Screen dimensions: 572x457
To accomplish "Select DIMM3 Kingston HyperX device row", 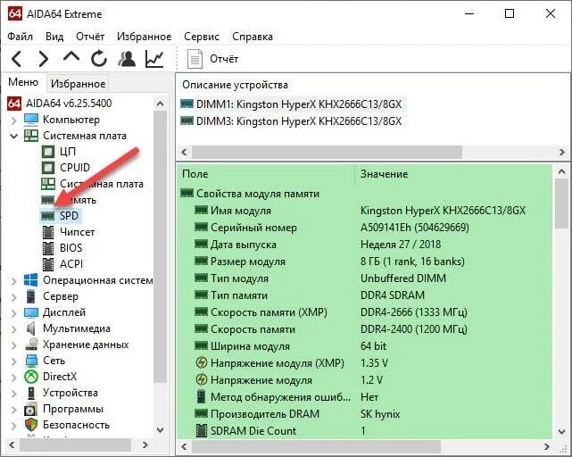I will [x=292, y=120].
